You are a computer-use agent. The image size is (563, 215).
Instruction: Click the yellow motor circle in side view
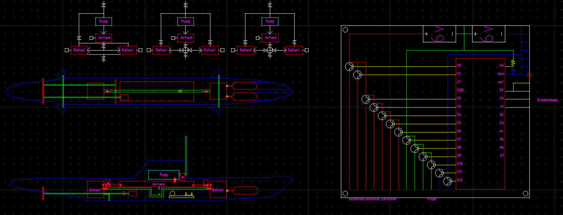click(x=173, y=194)
